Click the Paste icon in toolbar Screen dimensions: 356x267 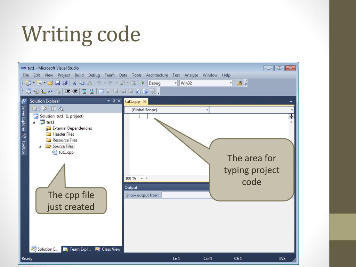click(89, 83)
